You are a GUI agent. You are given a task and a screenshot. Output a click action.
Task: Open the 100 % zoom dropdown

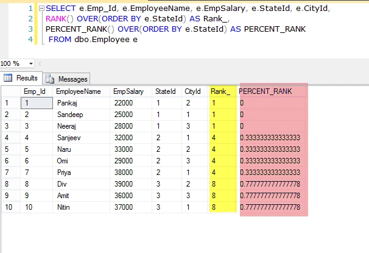[31, 63]
